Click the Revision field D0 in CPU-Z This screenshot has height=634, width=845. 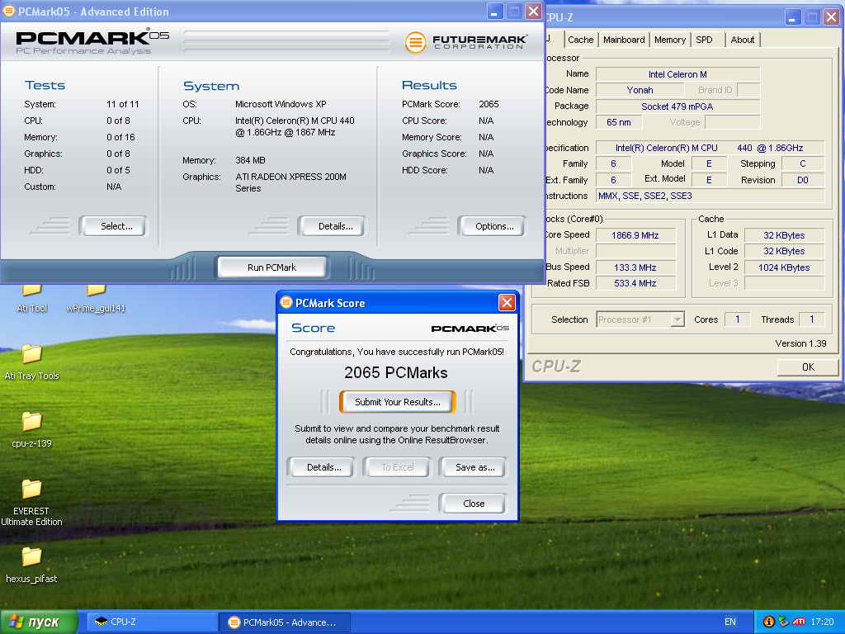click(x=803, y=180)
